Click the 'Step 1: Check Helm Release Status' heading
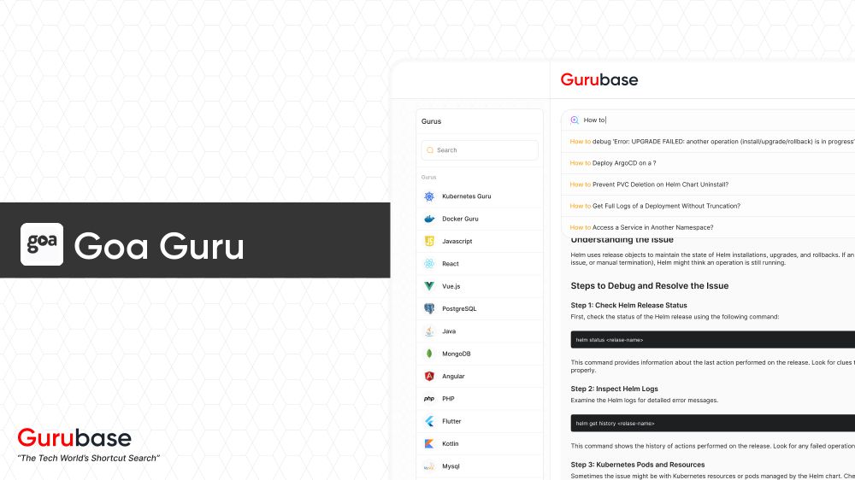855x480 pixels. pos(628,306)
